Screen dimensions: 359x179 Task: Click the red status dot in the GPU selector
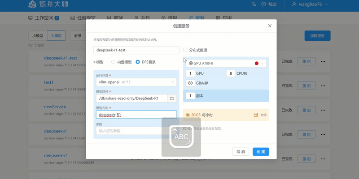coord(257,63)
